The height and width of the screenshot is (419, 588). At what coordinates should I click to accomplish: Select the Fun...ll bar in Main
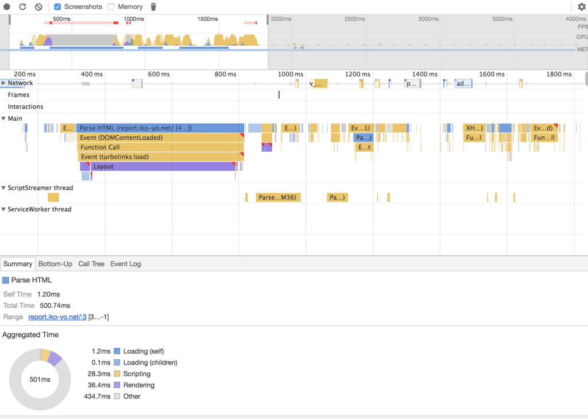544,137
